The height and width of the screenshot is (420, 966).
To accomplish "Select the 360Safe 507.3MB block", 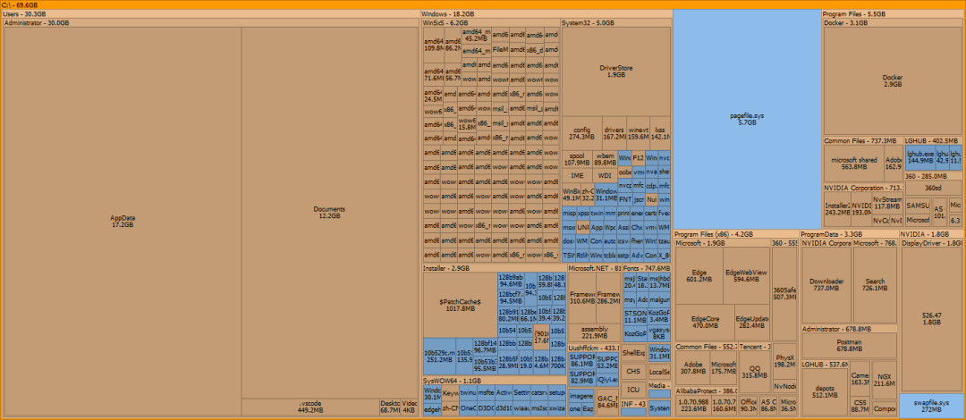I will coord(784,294).
